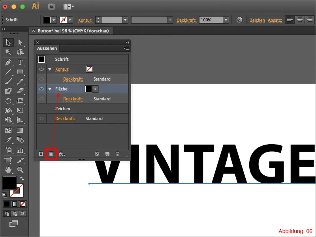This screenshot has width=316, height=237.
Task: Select the Eraser tool
Action: tap(20, 91)
